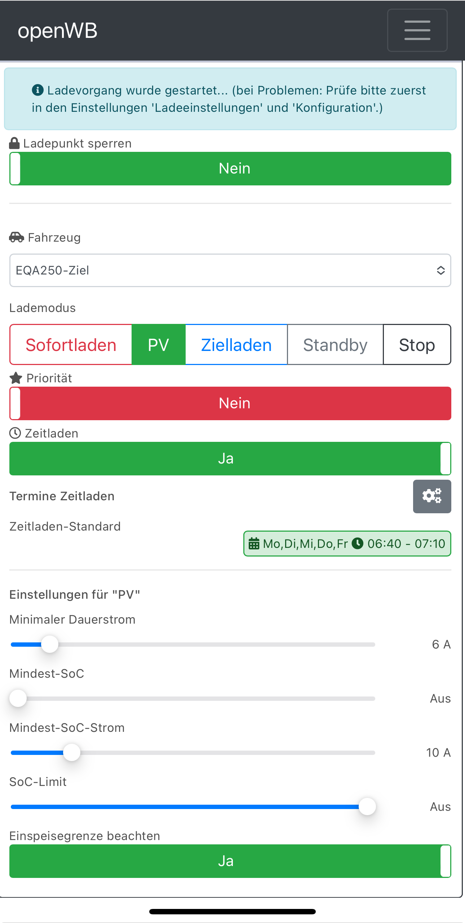Click the car icon beside Fahrzeug
465x923 pixels.
tap(17, 237)
